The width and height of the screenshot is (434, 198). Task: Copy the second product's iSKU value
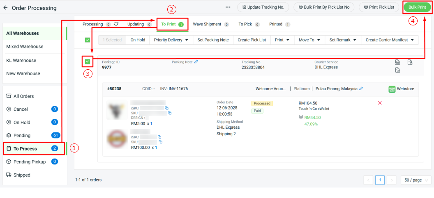159,137
